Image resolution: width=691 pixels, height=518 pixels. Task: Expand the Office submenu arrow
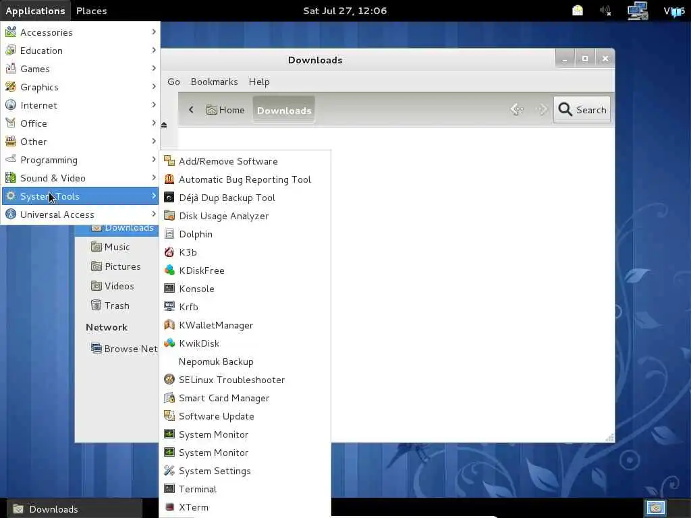(153, 123)
